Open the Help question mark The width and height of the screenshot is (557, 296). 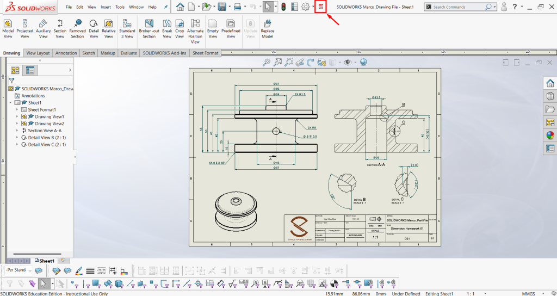click(515, 7)
